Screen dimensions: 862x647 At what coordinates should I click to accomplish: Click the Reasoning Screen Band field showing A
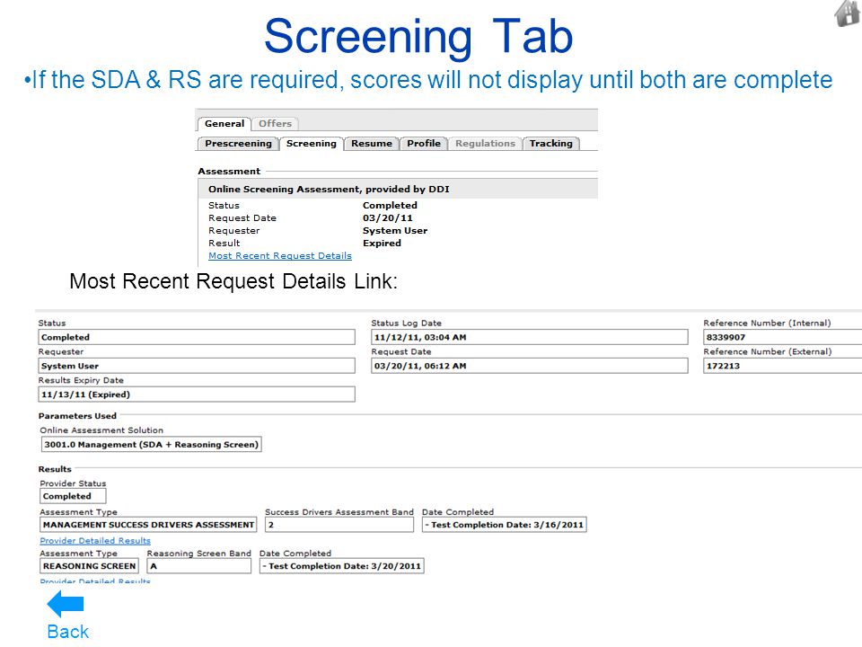pyautogui.click(x=199, y=566)
